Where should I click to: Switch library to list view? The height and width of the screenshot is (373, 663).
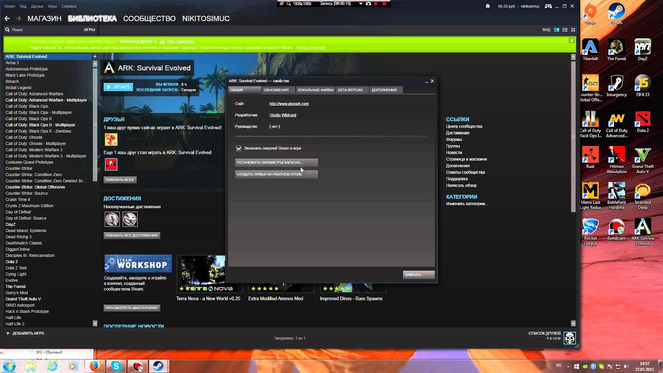click(x=564, y=30)
